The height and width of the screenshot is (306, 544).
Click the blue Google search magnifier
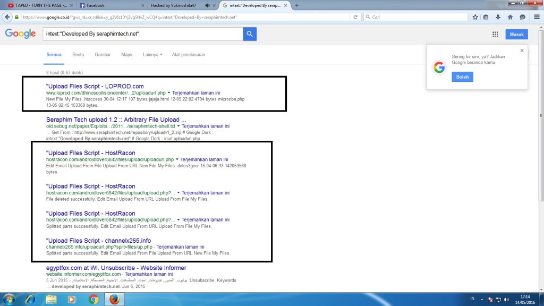point(250,33)
